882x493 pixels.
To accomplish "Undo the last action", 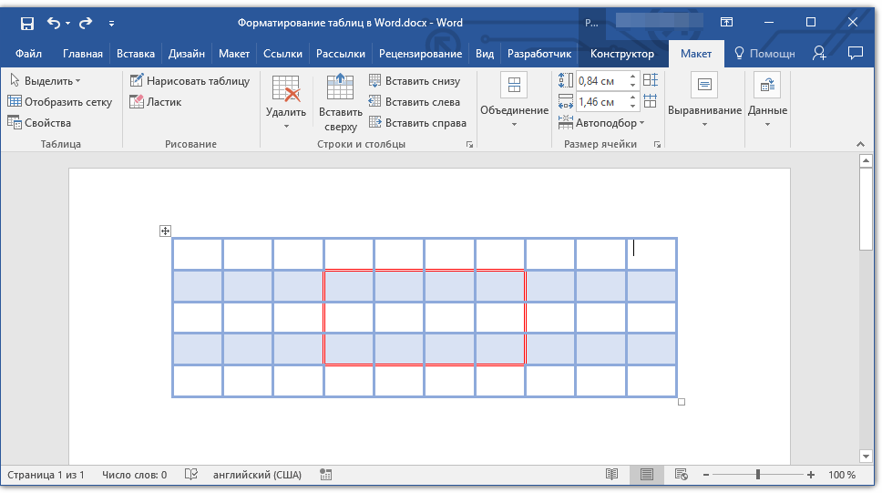I will point(54,23).
